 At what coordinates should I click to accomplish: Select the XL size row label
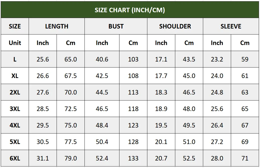pyautogui.click(x=15, y=76)
